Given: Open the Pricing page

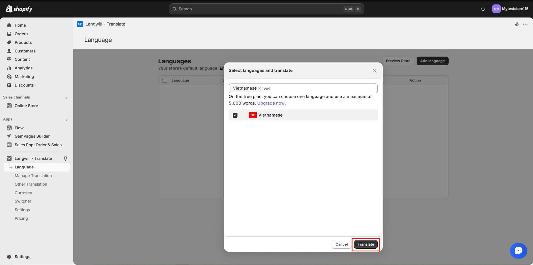Looking at the screenshot, I should pos(21,218).
